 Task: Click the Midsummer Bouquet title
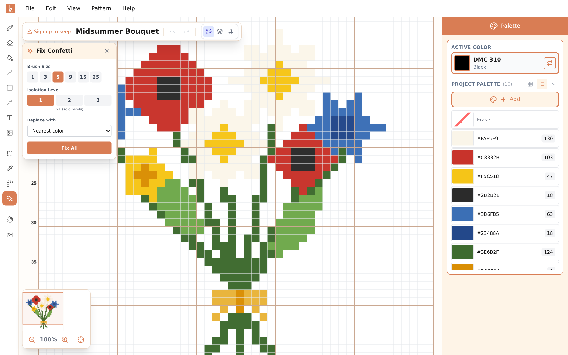(x=117, y=31)
